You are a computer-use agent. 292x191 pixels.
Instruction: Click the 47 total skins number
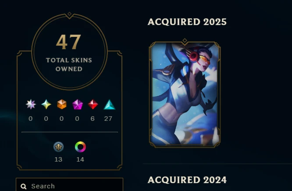coord(68,42)
